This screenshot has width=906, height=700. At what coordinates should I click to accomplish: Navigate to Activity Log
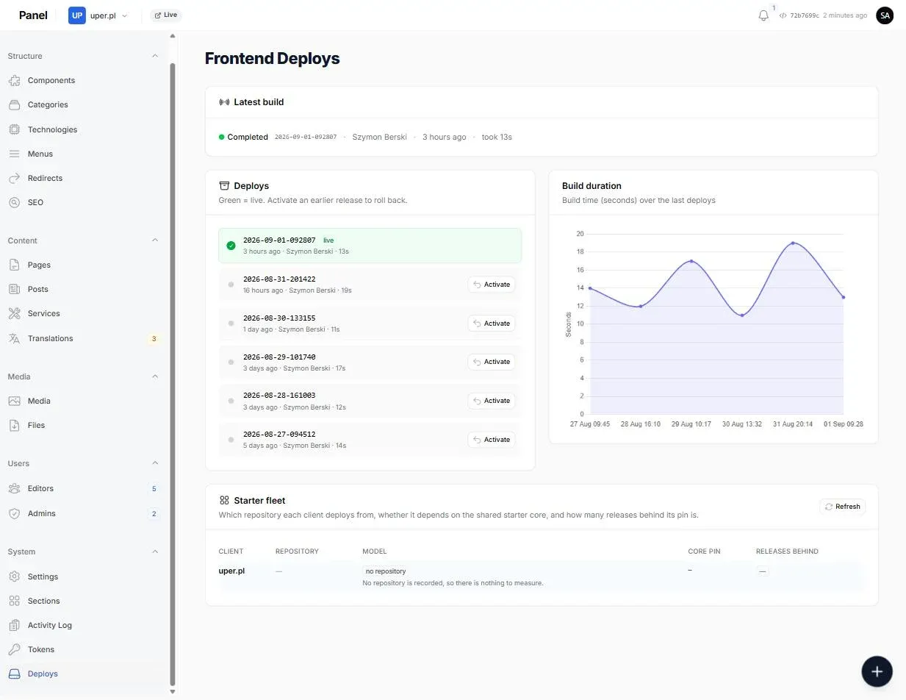coord(83,625)
